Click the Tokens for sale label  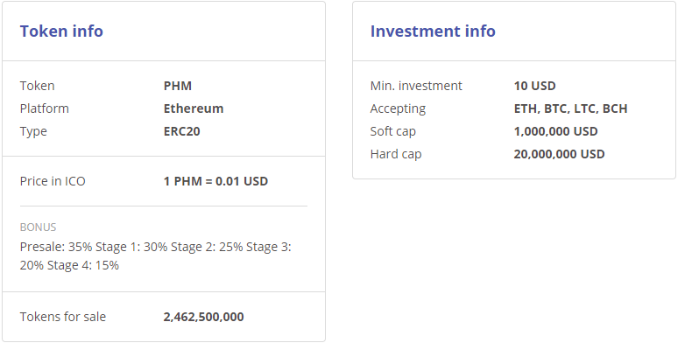pyautogui.click(x=63, y=317)
